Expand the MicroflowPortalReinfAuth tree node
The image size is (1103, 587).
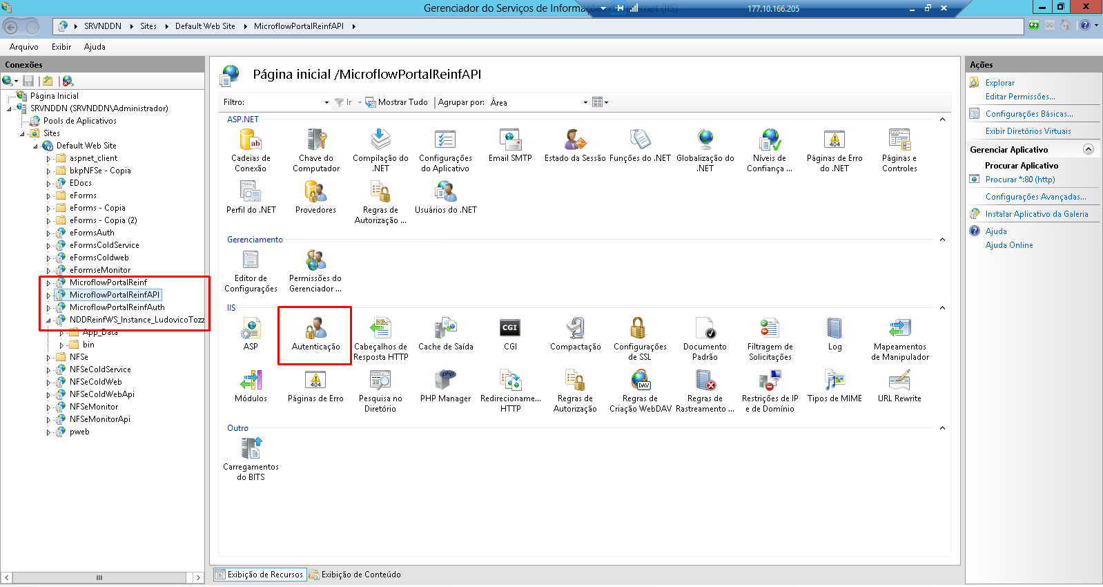(x=48, y=308)
